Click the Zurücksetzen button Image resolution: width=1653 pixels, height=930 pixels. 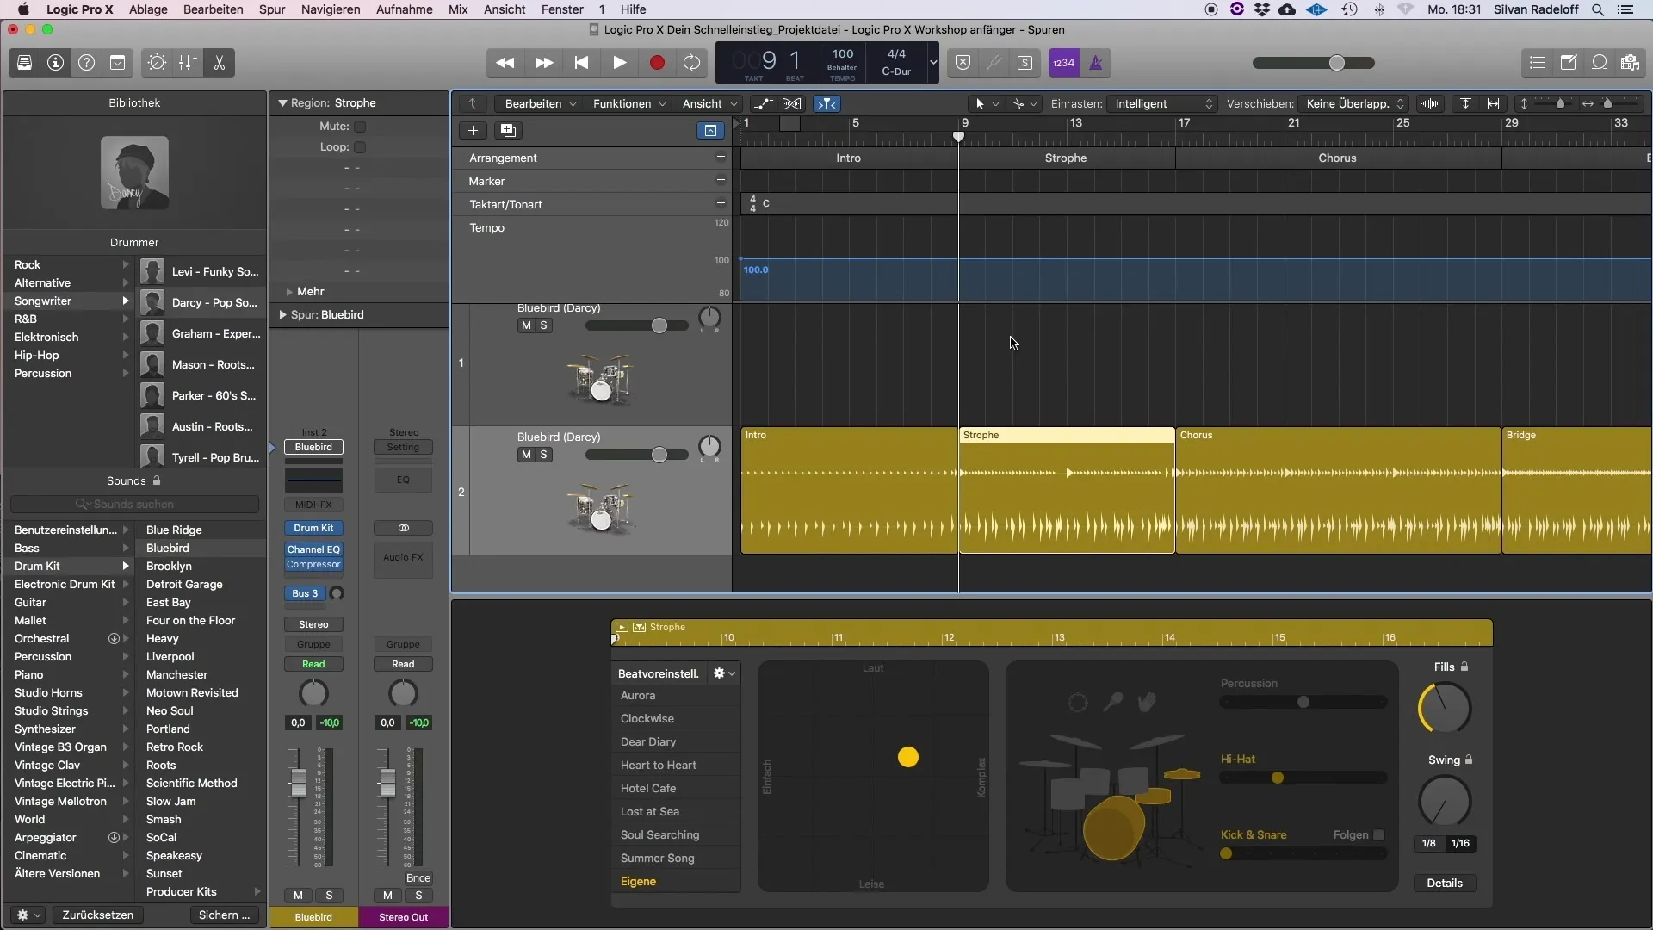97,915
